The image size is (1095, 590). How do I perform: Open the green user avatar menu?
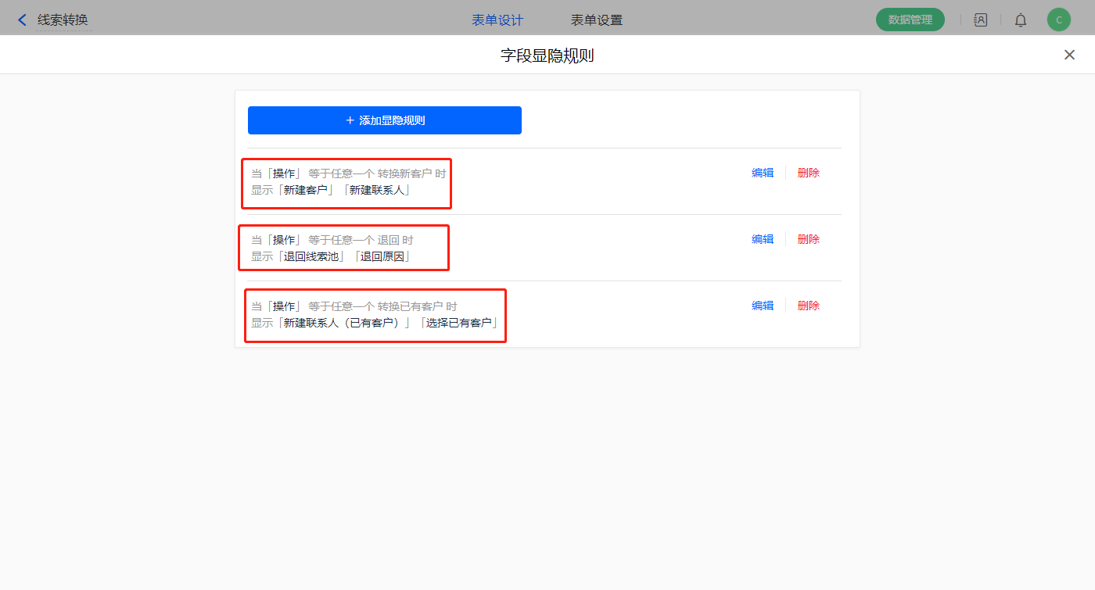pos(1058,20)
